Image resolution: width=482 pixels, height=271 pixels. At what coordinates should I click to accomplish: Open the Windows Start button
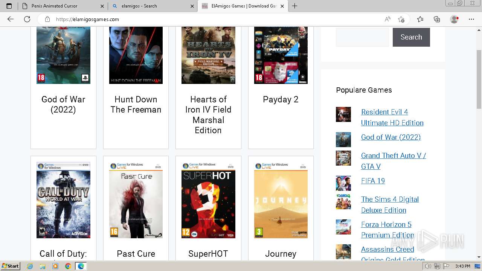(x=11, y=266)
